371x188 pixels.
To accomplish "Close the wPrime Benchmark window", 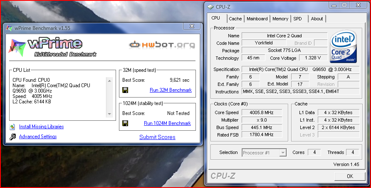I will (192, 26).
